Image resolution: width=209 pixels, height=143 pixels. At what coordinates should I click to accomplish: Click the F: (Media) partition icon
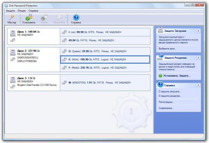tap(64, 68)
